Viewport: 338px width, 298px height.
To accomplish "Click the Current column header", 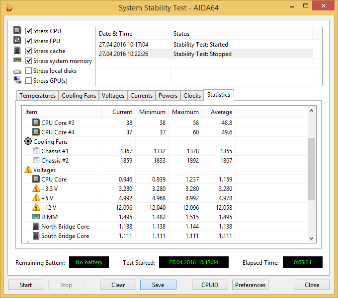I will click(118, 112).
